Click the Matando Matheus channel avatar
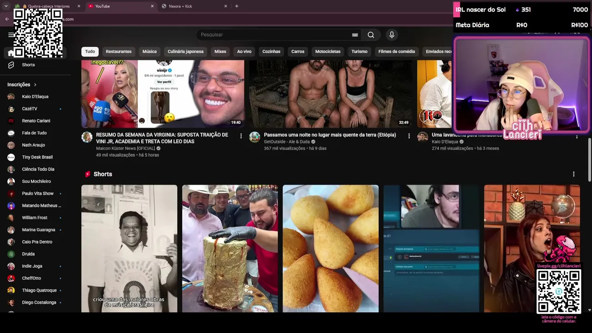 (x=11, y=206)
